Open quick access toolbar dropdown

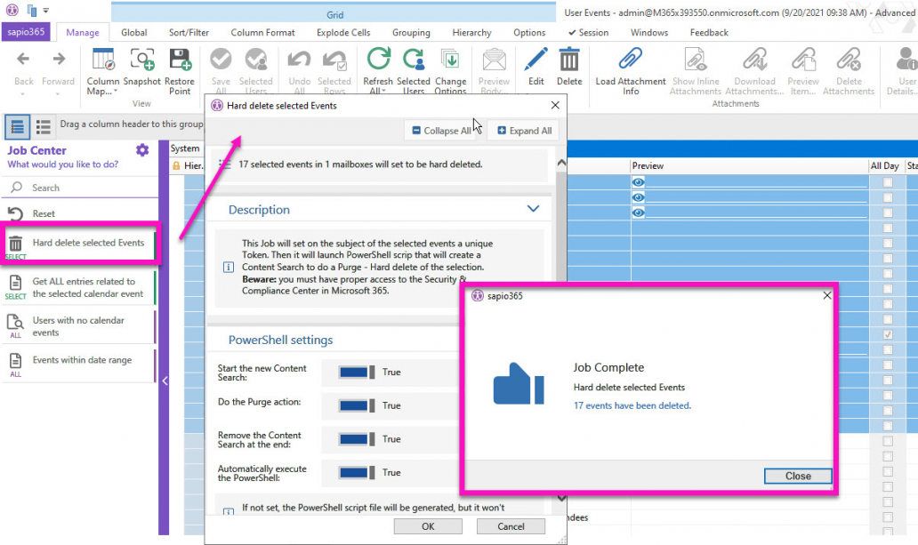tap(45, 11)
